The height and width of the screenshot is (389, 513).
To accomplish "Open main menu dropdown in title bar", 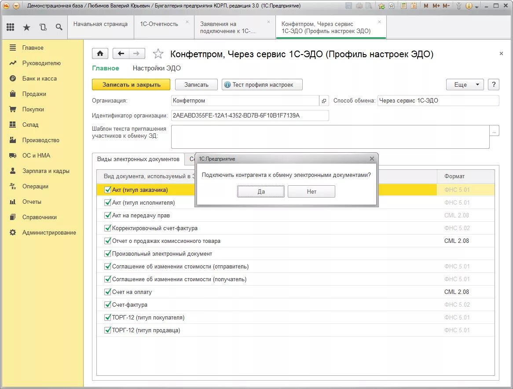I will pos(16,6).
